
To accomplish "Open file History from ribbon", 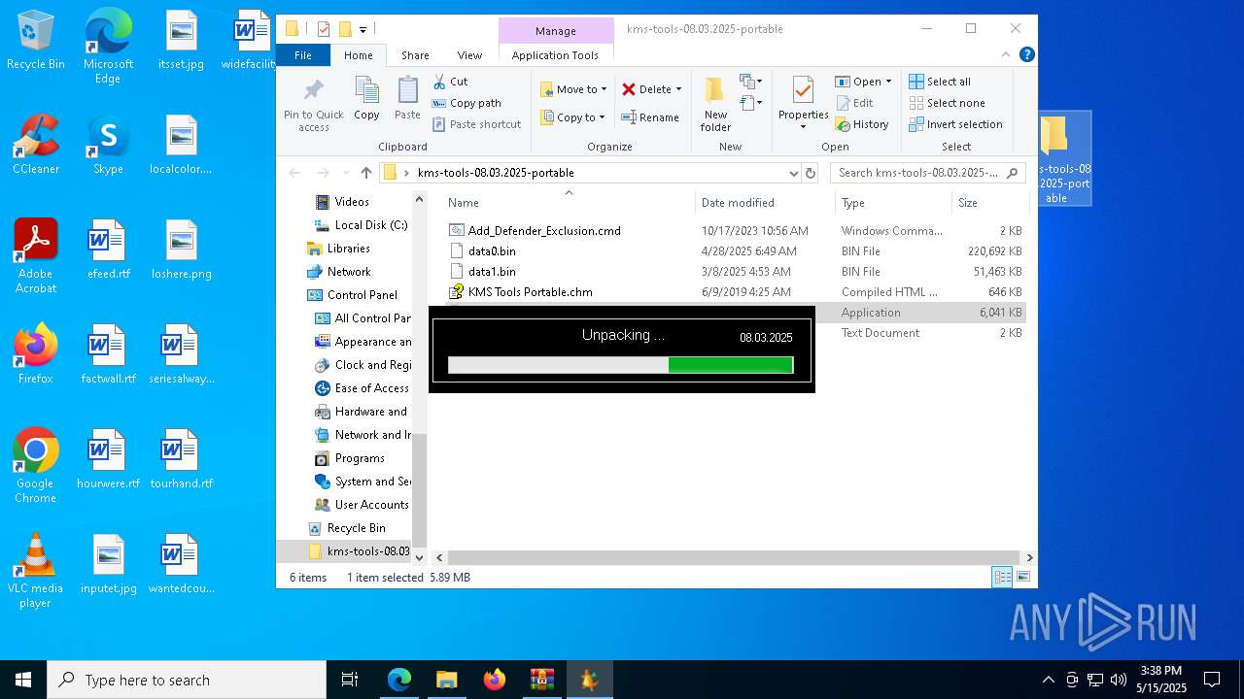I will pyautogui.click(x=861, y=124).
